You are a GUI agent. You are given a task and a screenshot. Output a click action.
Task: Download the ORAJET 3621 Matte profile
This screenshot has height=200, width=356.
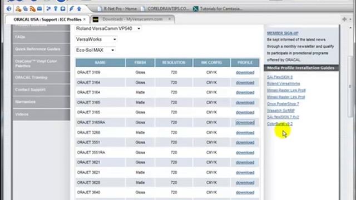tap(245, 173)
